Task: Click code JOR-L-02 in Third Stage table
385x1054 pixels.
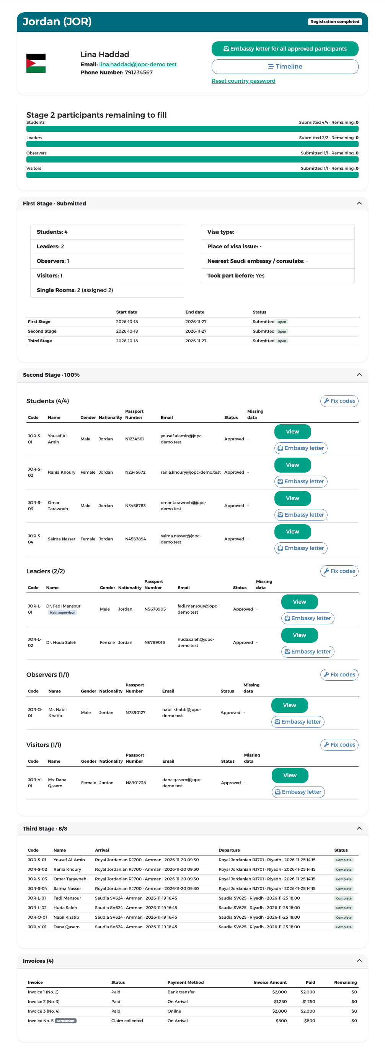Action: (x=37, y=908)
